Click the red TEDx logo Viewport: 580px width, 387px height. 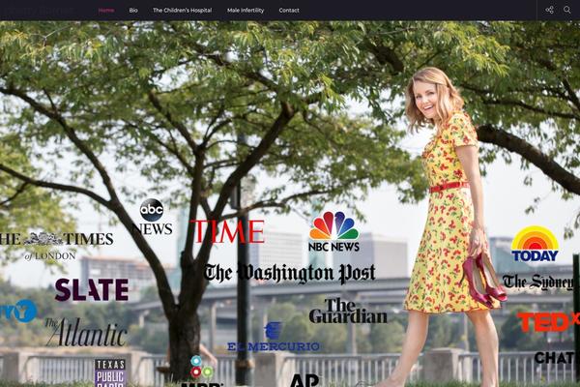(x=548, y=322)
